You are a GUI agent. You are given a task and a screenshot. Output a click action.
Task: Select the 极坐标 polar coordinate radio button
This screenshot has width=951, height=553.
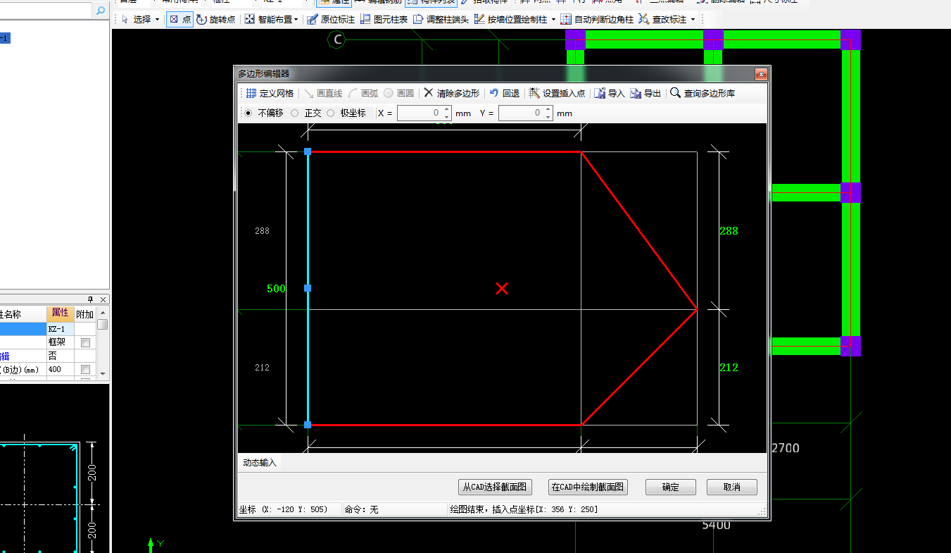click(331, 113)
